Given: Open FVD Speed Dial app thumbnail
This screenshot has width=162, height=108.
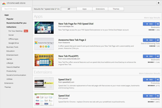Looking at the screenshot, I should coord(44,28).
